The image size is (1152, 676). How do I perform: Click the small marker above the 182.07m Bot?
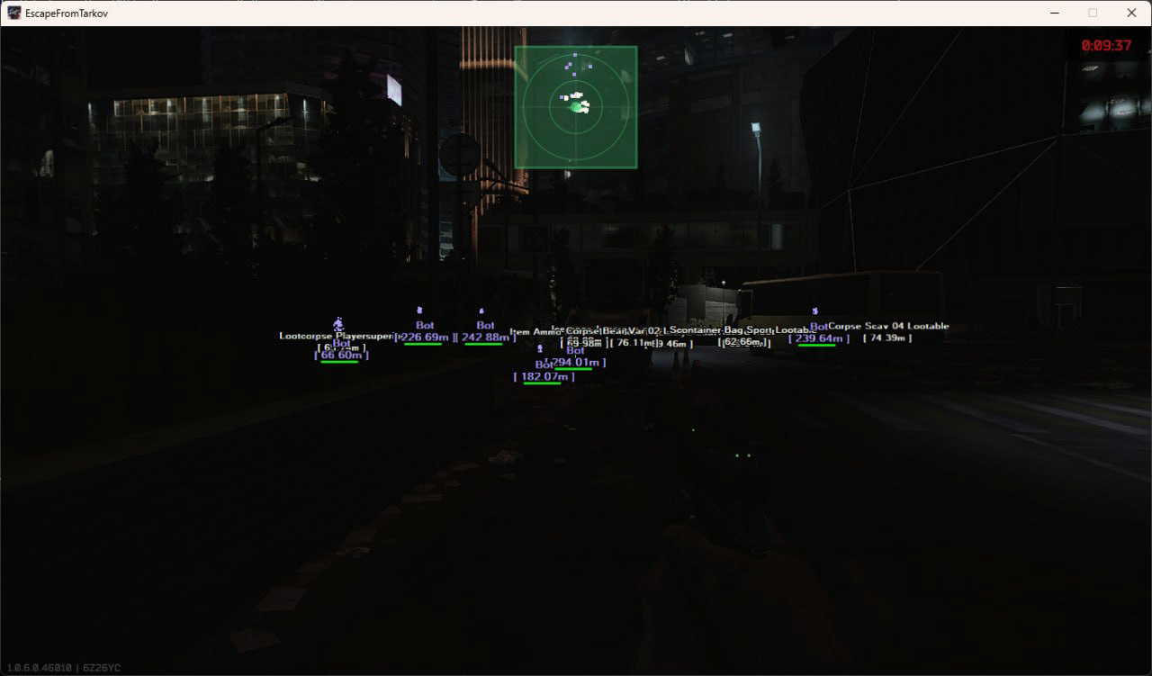(540, 348)
